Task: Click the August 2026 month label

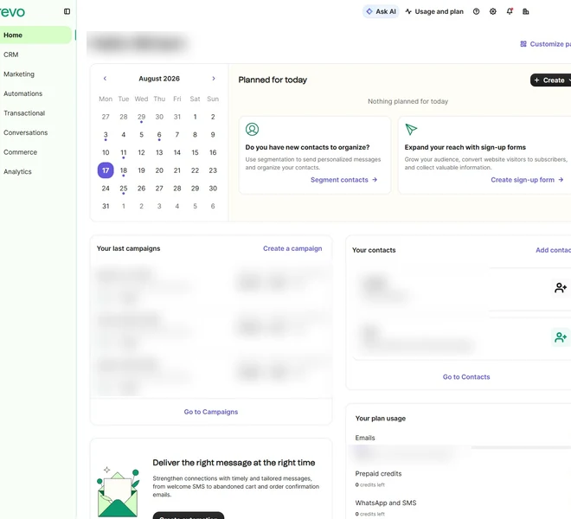Action: click(159, 79)
